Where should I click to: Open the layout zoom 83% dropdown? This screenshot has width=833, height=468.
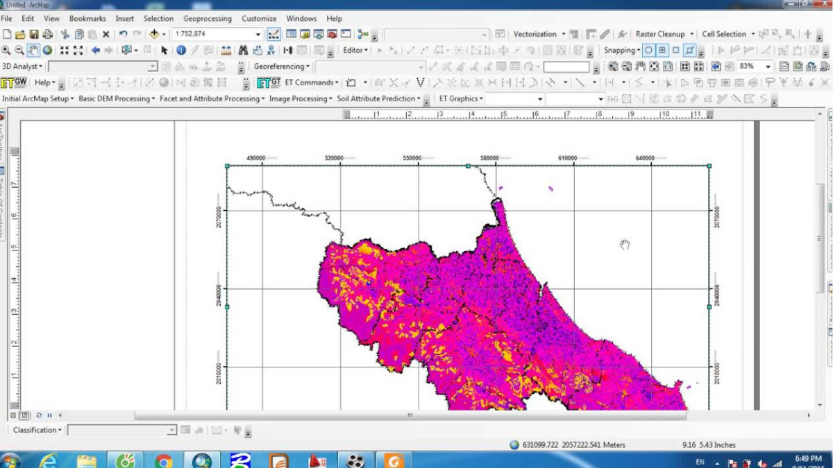point(768,67)
